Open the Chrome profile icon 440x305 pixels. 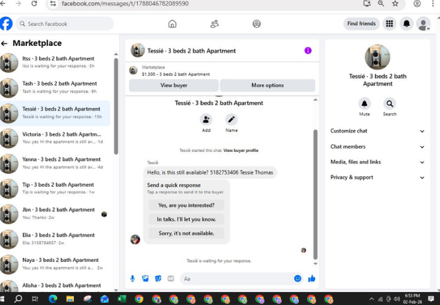click(417, 4)
